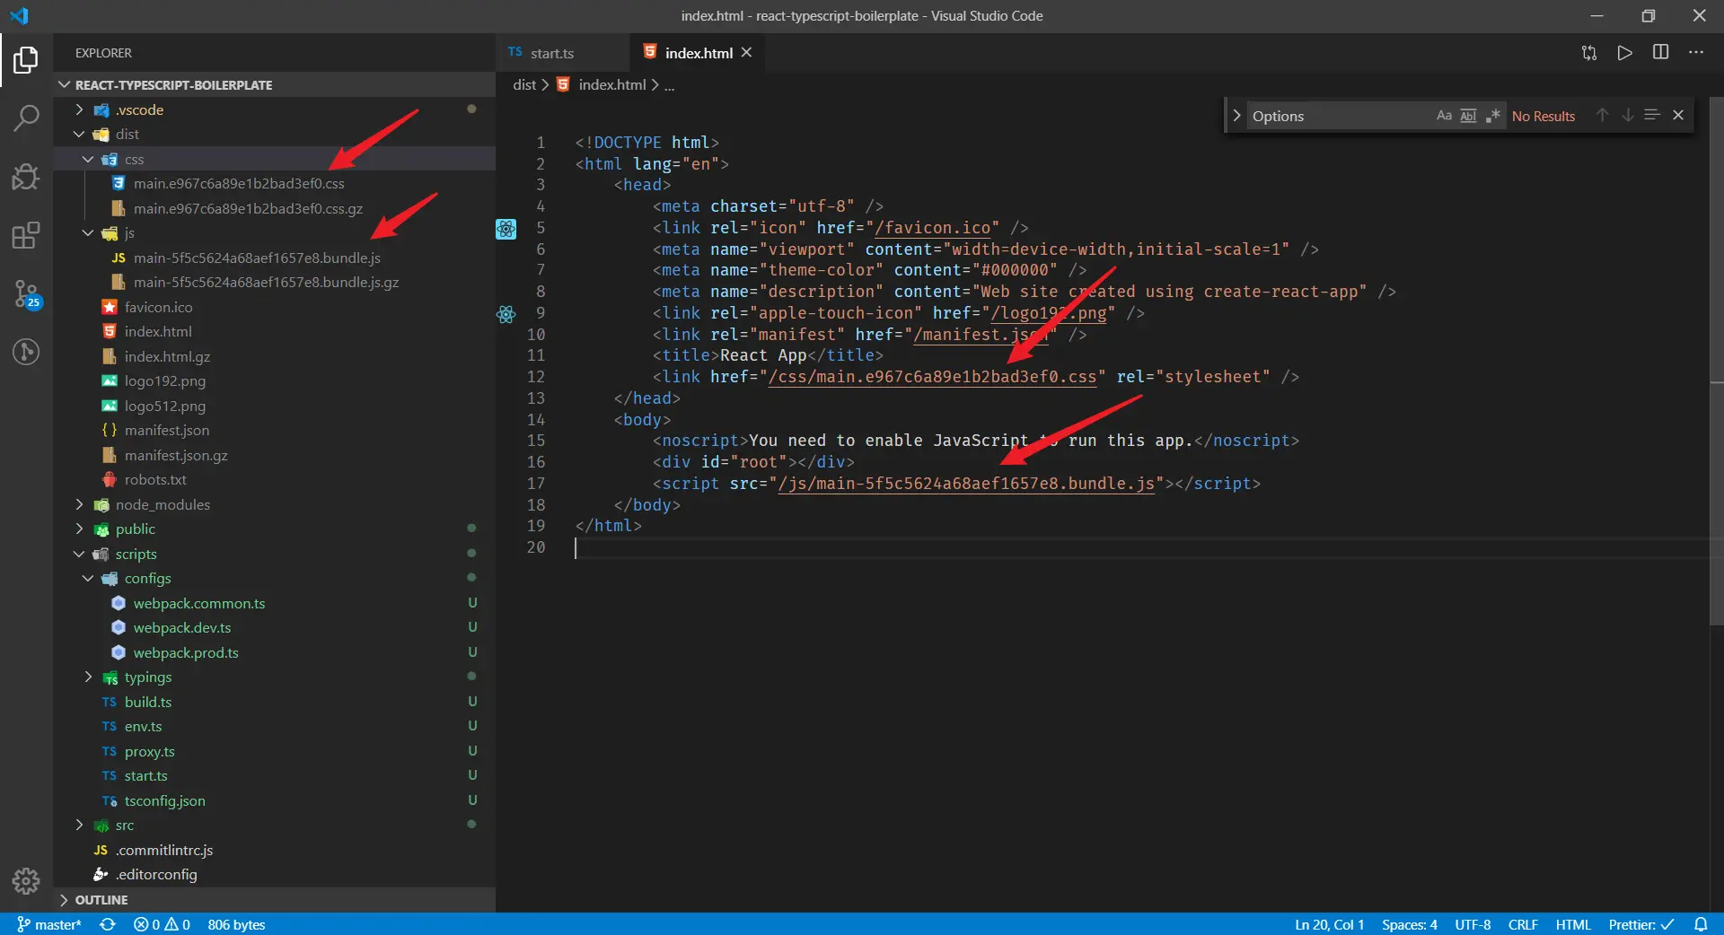This screenshot has height=935, width=1724.
Task: Open the Search view in activity bar
Action: click(x=26, y=118)
